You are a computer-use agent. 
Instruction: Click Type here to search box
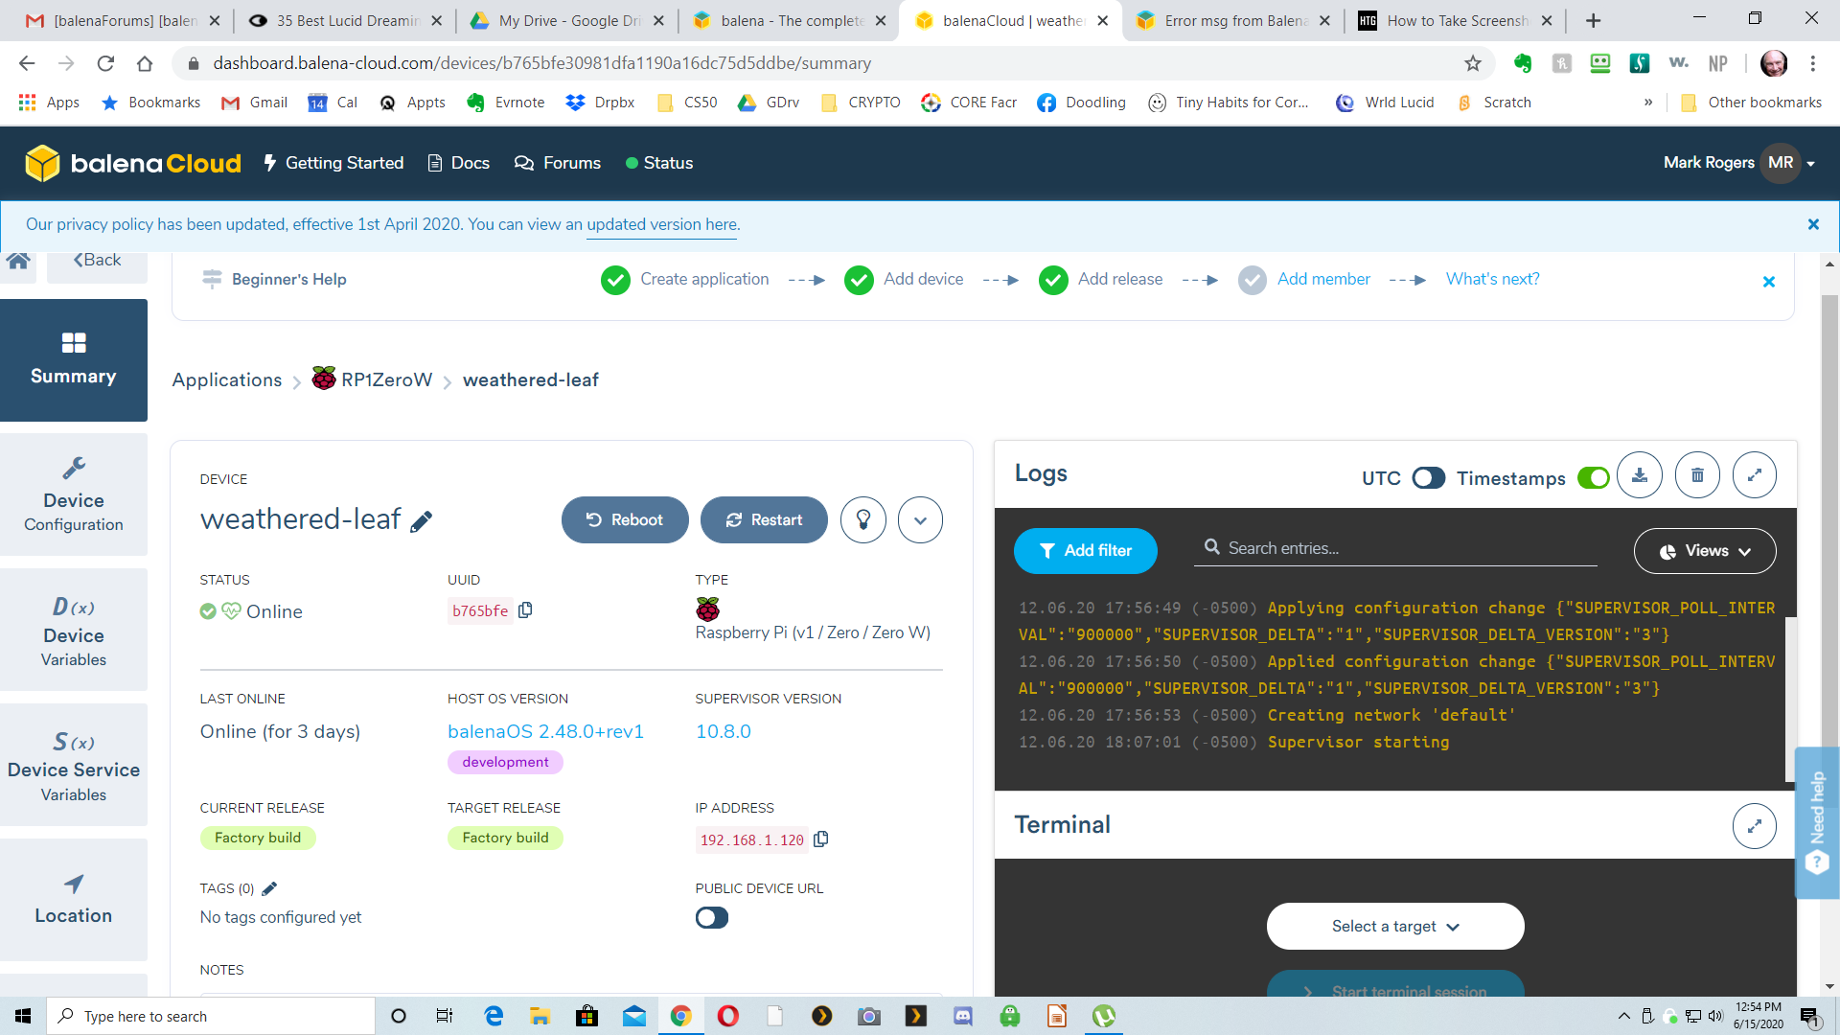(x=211, y=1016)
